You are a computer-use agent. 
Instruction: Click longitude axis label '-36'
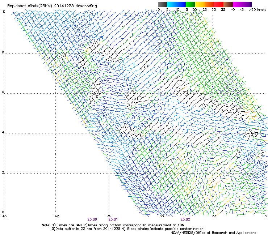[x=160, y=216]
